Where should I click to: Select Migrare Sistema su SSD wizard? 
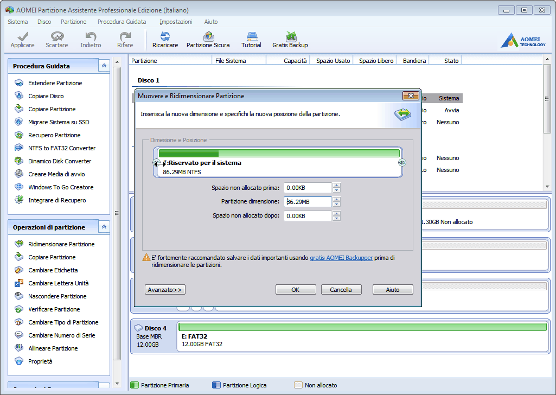click(x=59, y=122)
